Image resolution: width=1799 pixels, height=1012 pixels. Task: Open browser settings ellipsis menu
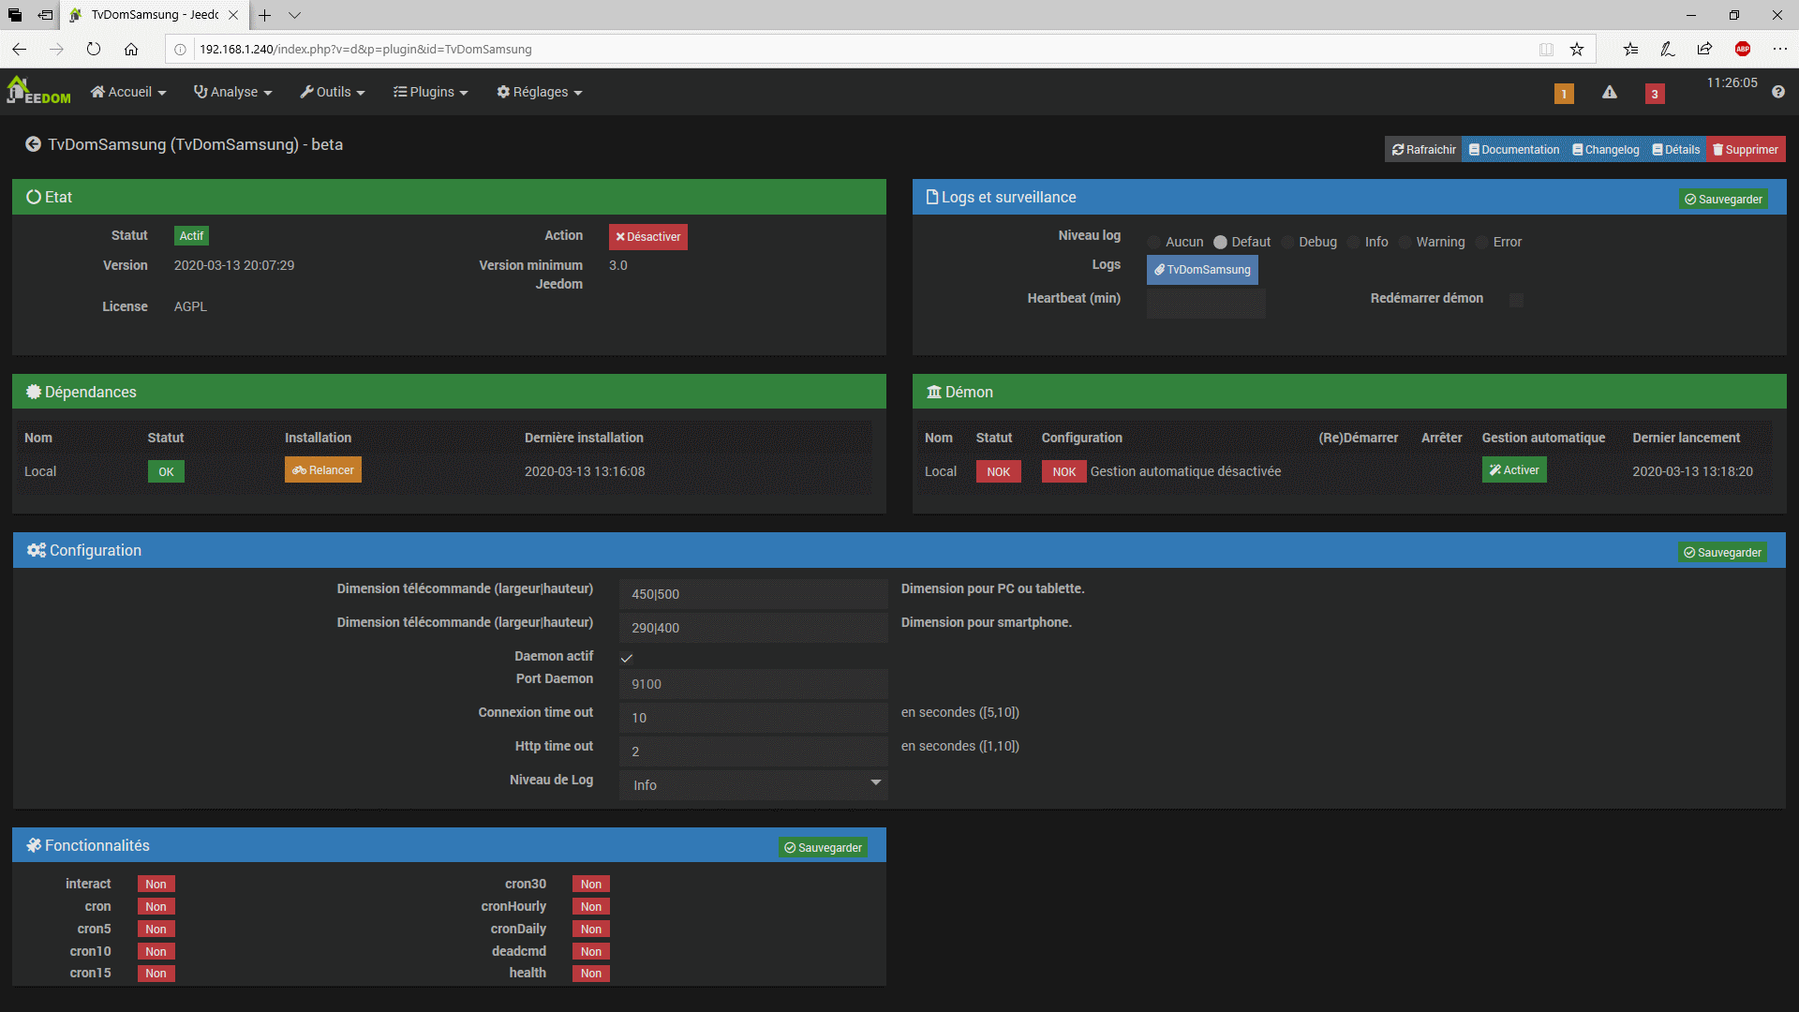click(1780, 49)
